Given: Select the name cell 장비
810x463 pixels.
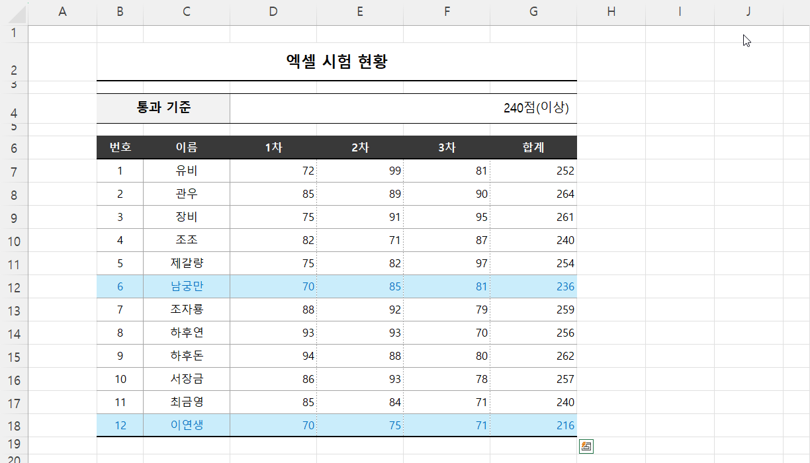Looking at the screenshot, I should click(187, 217).
